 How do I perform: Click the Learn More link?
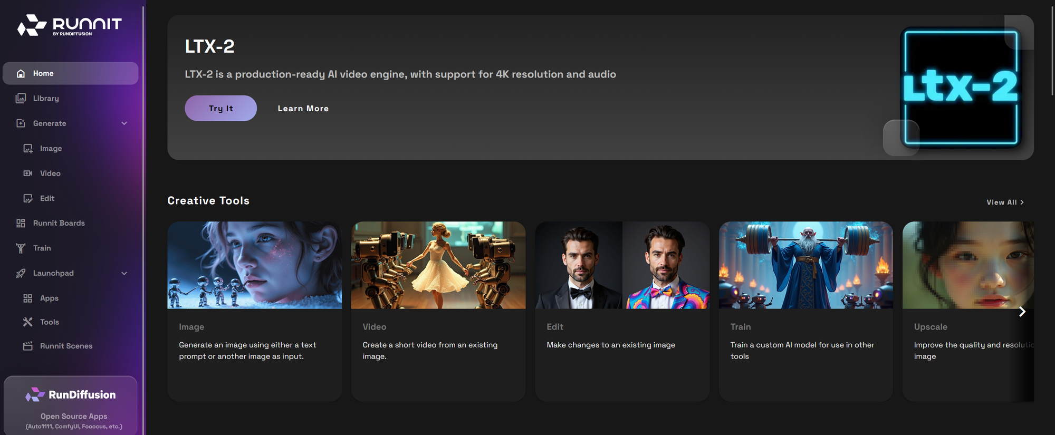pos(303,109)
